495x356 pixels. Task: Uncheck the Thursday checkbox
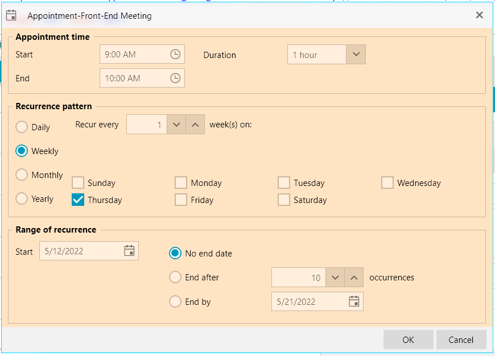[x=78, y=200]
